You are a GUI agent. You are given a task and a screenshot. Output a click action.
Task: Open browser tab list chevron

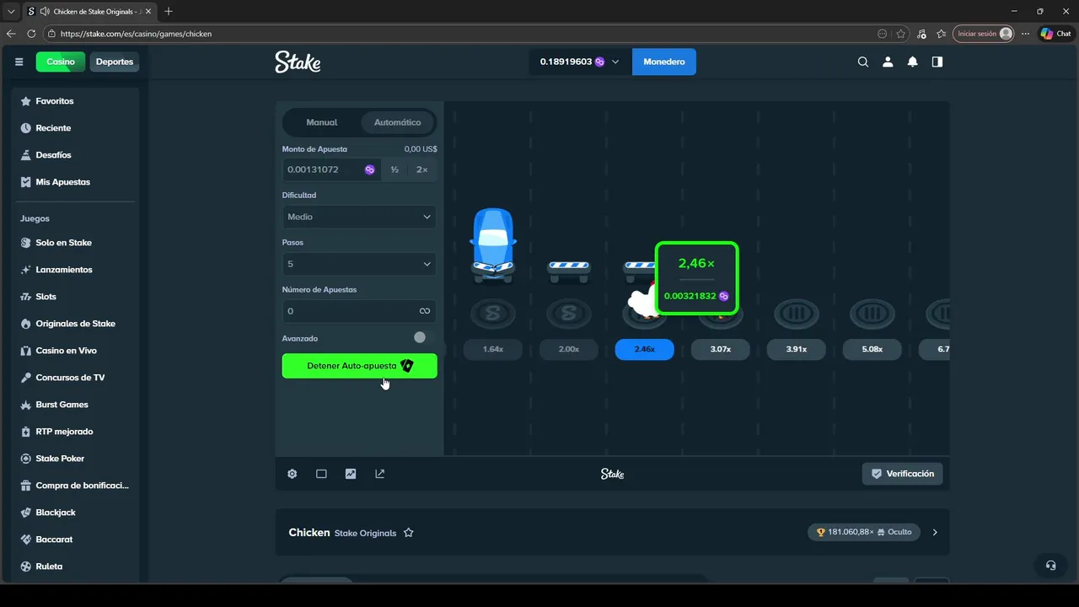(11, 11)
